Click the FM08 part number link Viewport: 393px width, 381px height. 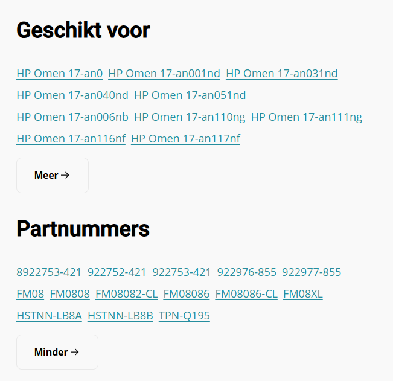pyautogui.click(x=30, y=294)
